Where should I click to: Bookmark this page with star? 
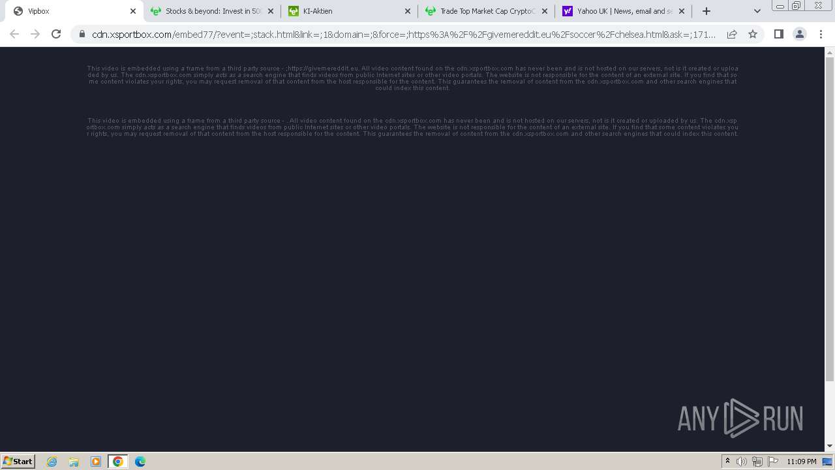753,34
